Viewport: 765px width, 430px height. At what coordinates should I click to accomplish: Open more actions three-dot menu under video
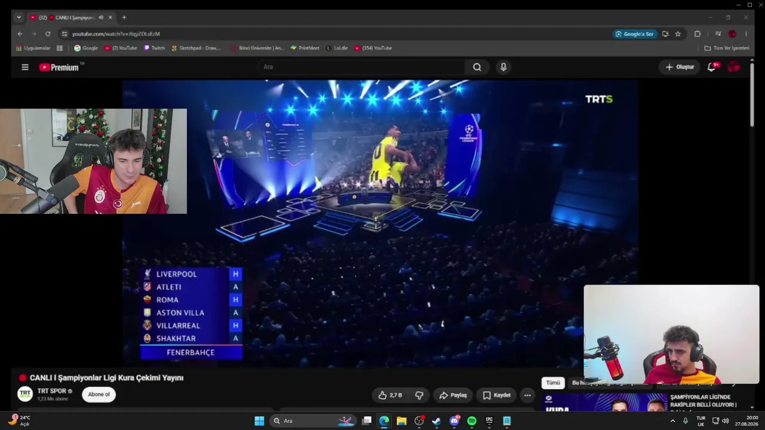coord(527,395)
